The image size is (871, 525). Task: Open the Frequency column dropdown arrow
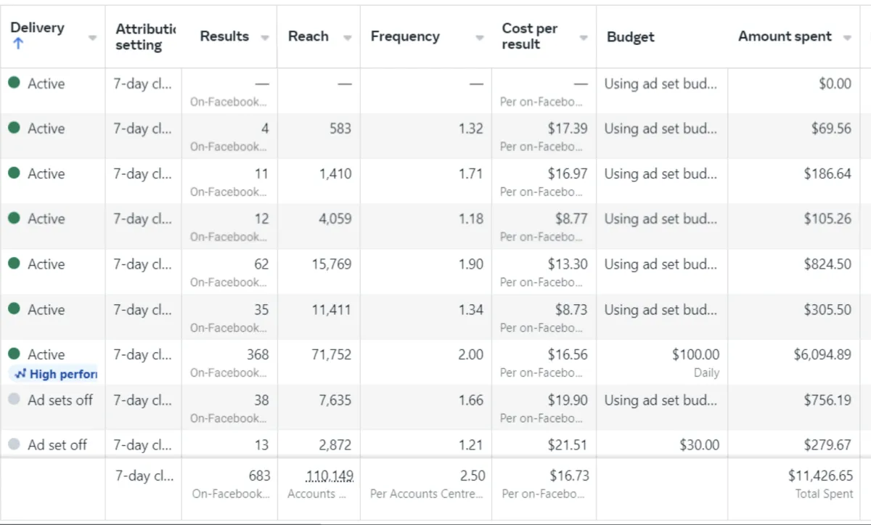479,38
